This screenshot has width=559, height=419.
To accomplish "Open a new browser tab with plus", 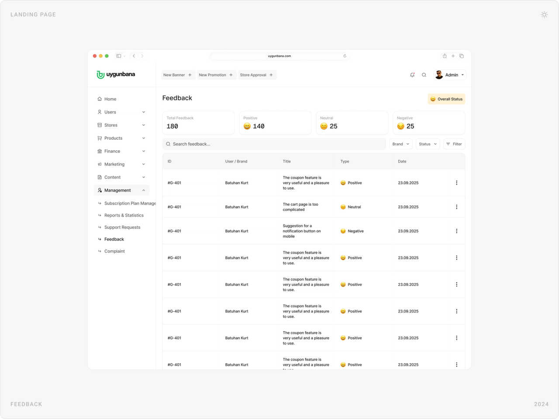I will click(453, 56).
